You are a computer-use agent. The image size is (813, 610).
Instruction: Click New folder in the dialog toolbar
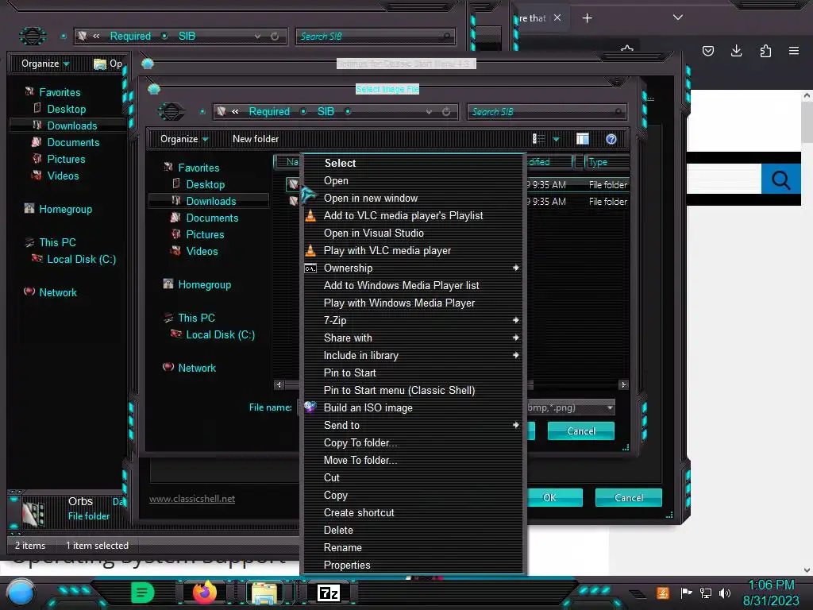tap(256, 139)
